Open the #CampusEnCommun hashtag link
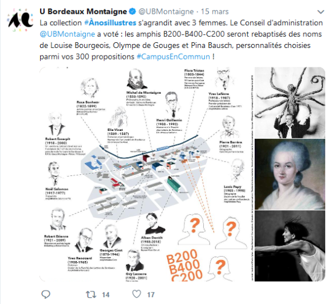The width and height of the screenshot is (332, 304). 173,57
